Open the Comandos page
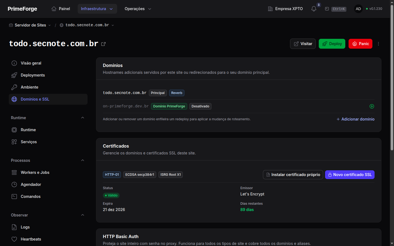Image resolution: width=394 pixels, height=246 pixels. [48, 197]
